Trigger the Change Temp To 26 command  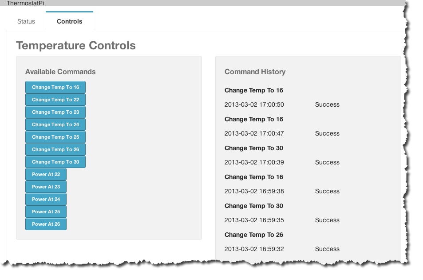[55, 150]
